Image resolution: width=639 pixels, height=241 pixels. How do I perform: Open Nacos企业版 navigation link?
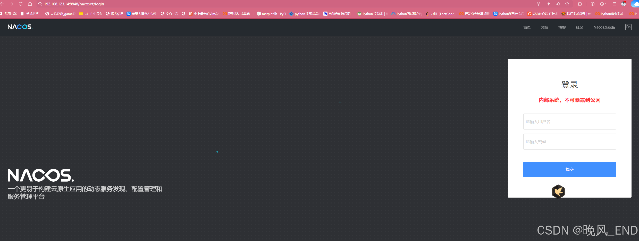[604, 27]
